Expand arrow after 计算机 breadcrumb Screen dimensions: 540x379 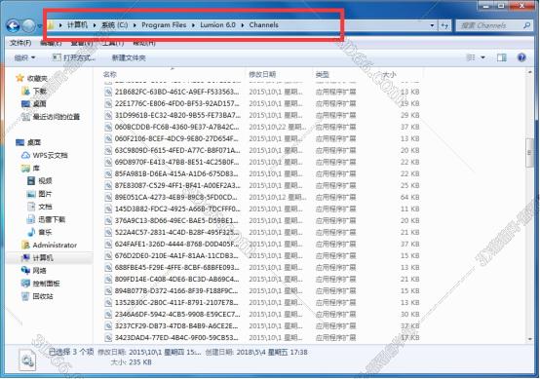[x=95, y=25]
